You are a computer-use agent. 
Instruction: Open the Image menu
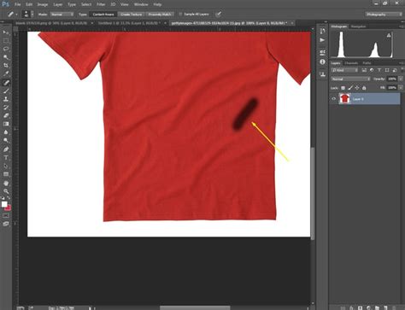(x=43, y=4)
